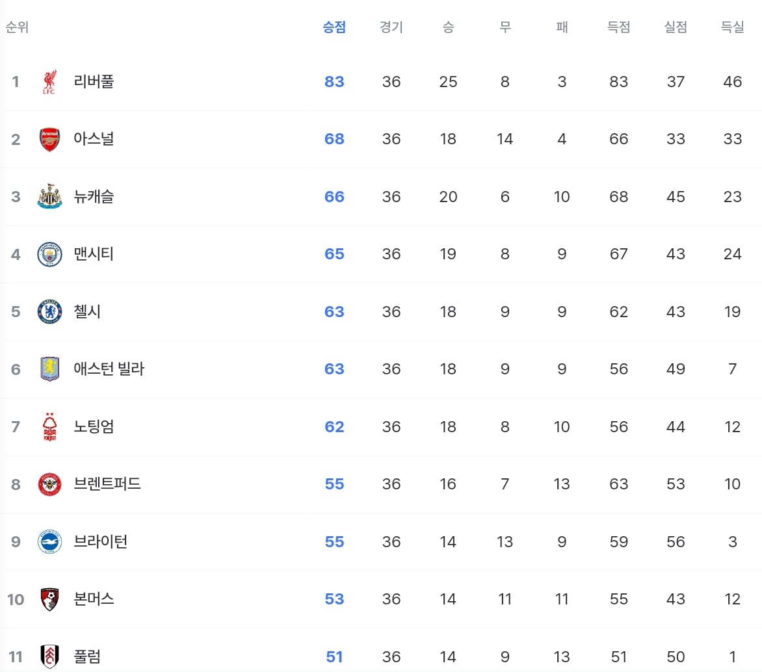Viewport: 762px width, 672px height.
Task: Sort by 승점 column header
Action: coord(334,27)
